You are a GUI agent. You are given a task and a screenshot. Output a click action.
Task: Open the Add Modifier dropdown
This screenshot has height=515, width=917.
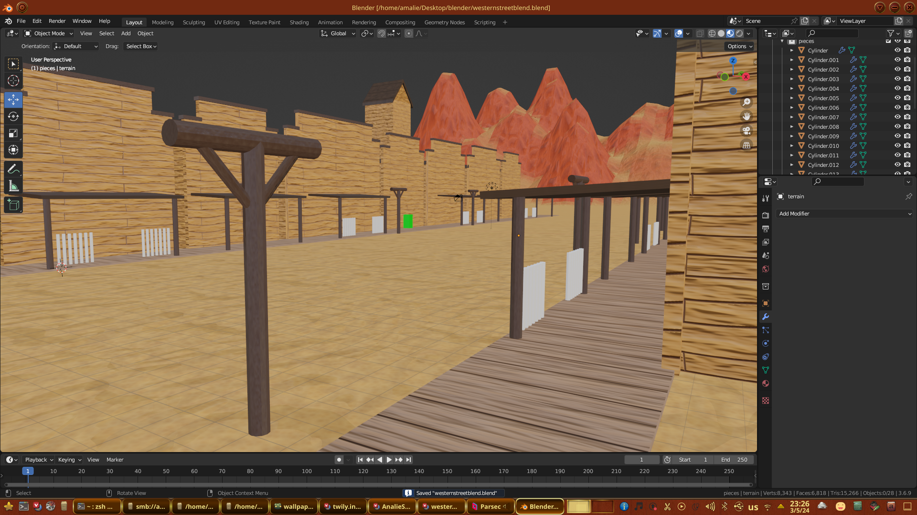[x=844, y=214]
